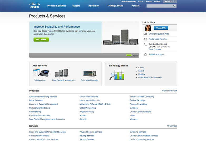The image size is (206, 142).
Task: Open Networking Software (IOS & NX-OS) link
Action: pyautogui.click(x=95, y=104)
